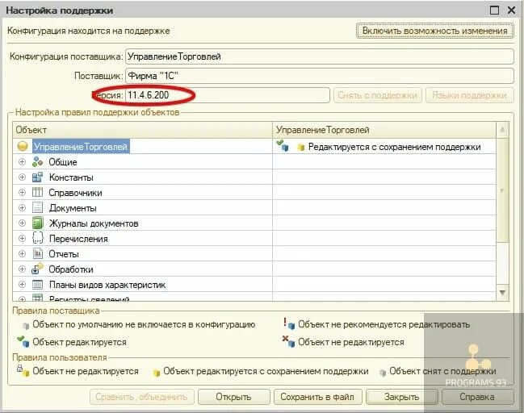Select the Справочники row label
The image size is (524, 413).
[76, 193]
